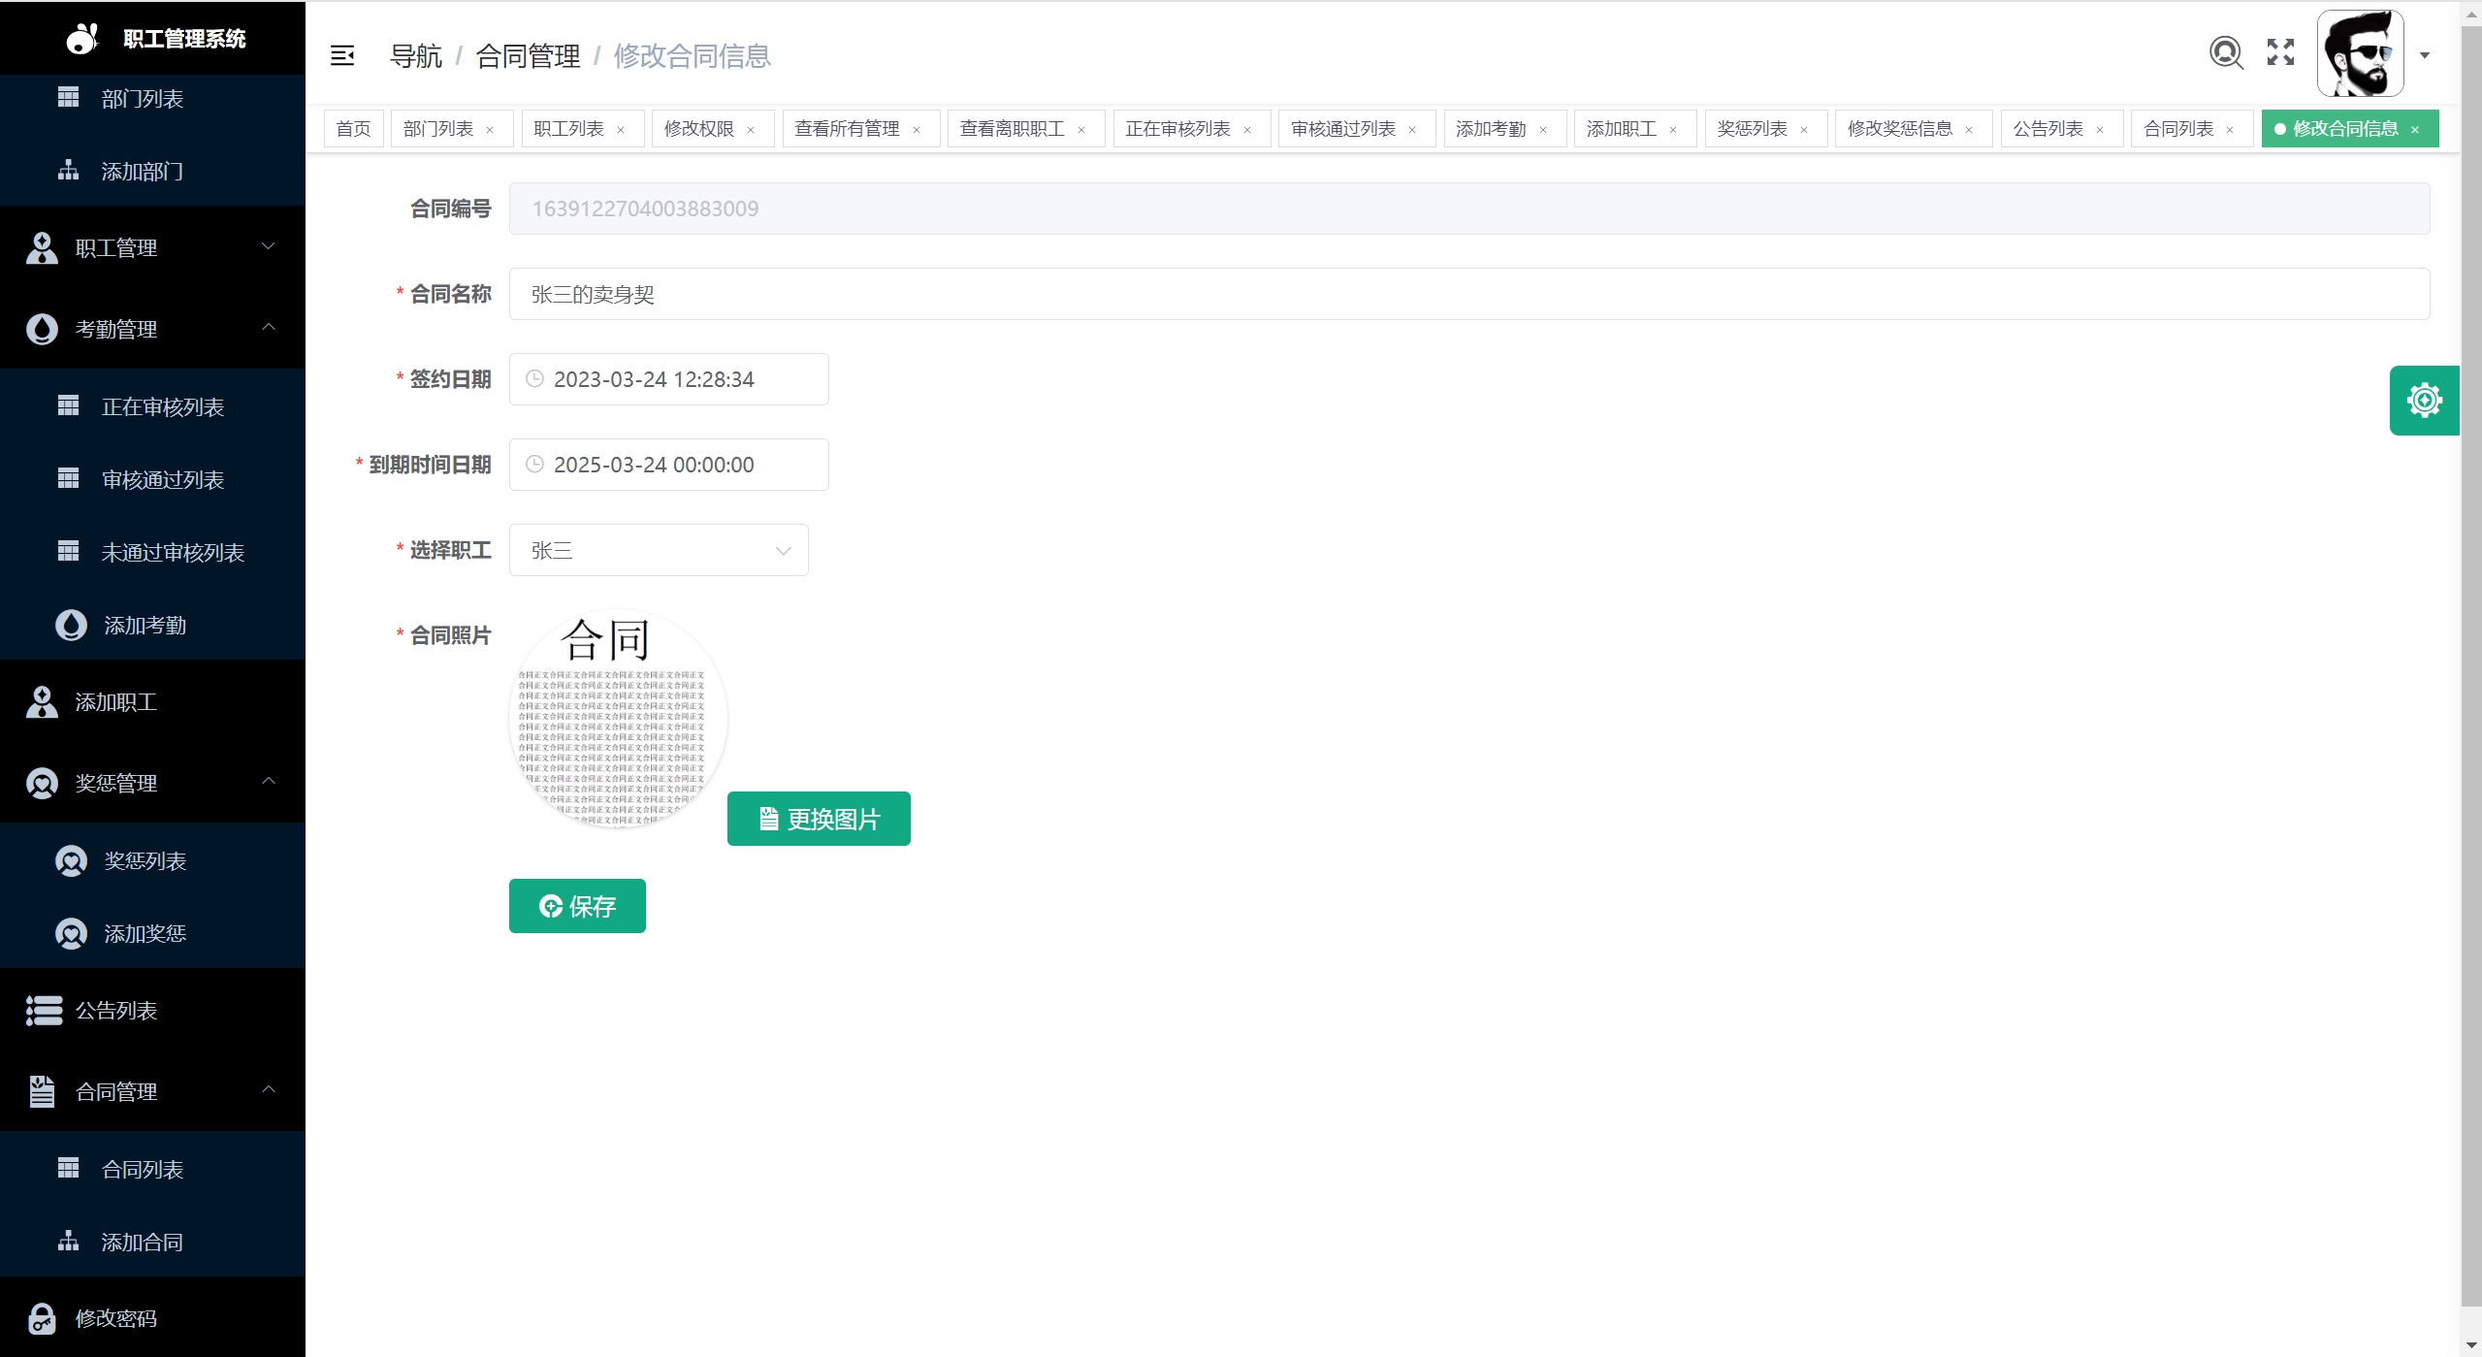Open 合同列表 in the sidebar
The height and width of the screenshot is (1357, 2482).
pyautogui.click(x=143, y=1170)
